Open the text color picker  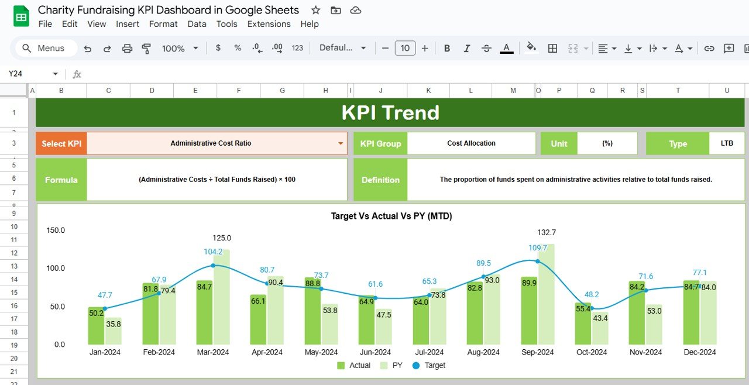point(507,49)
